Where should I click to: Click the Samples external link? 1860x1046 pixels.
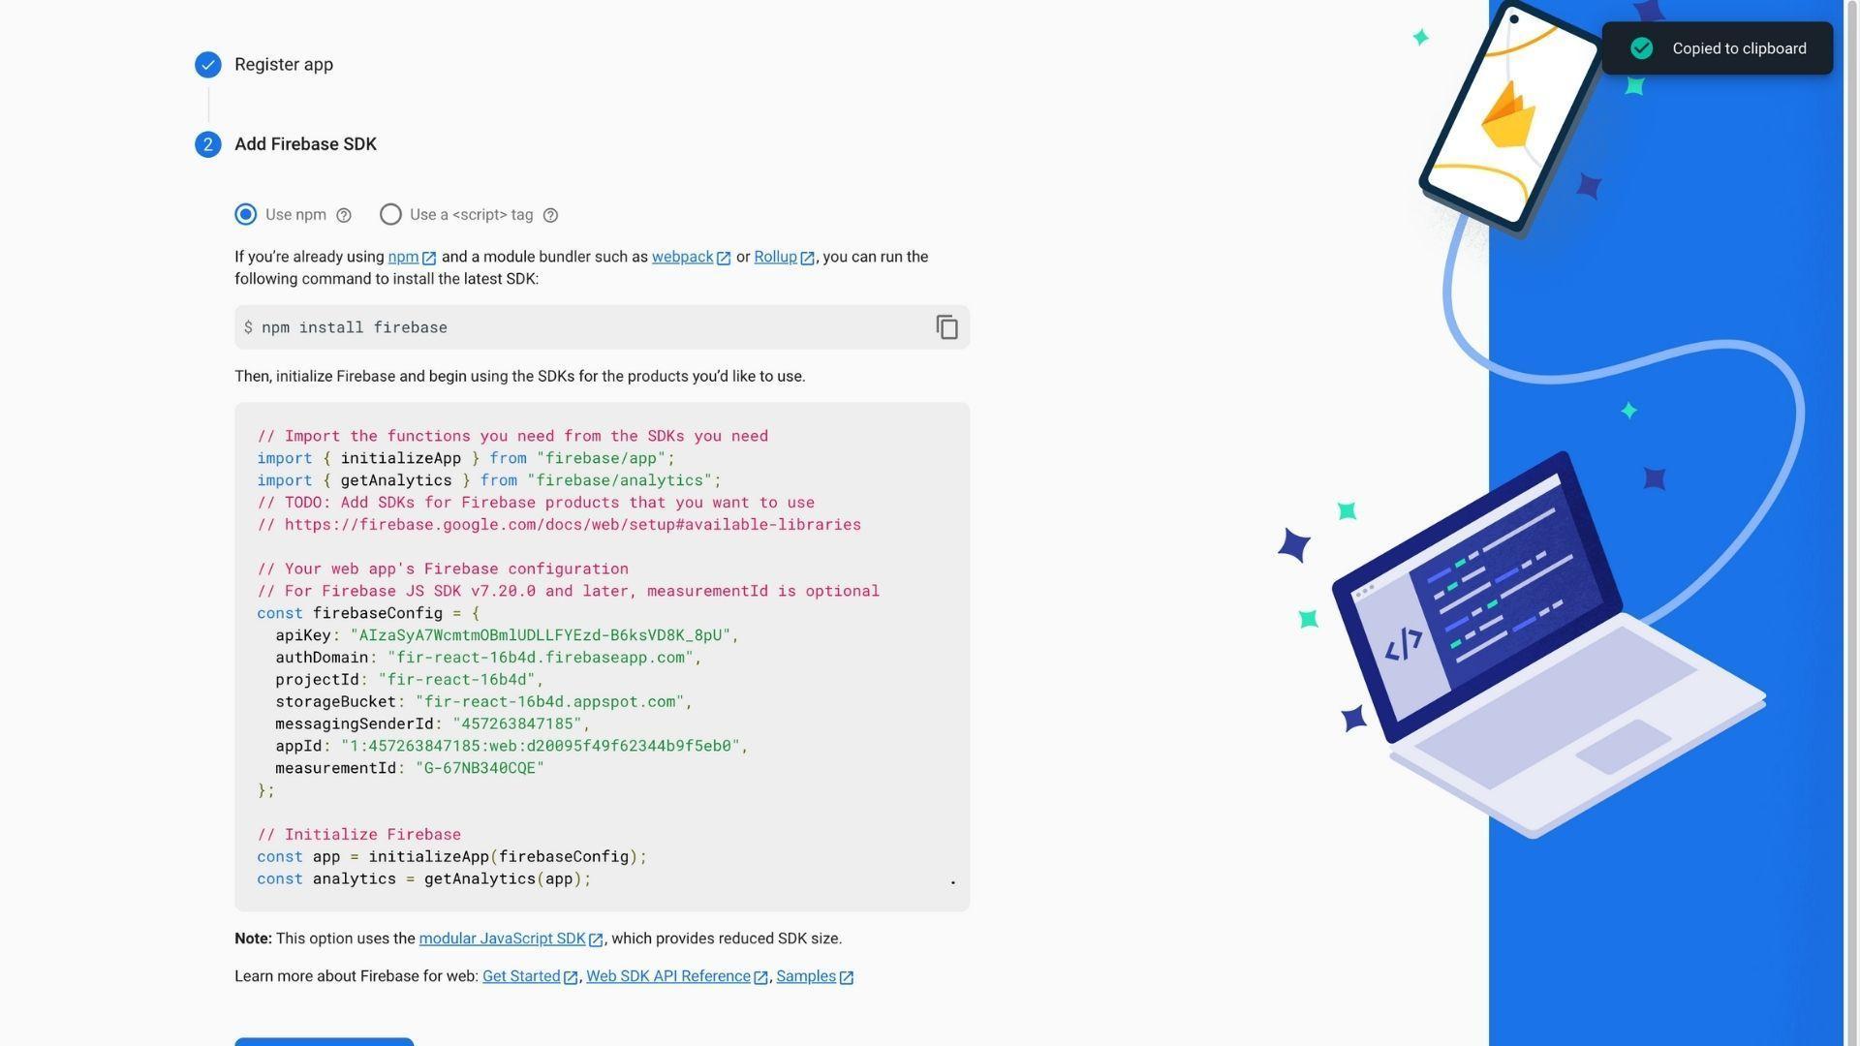click(814, 975)
